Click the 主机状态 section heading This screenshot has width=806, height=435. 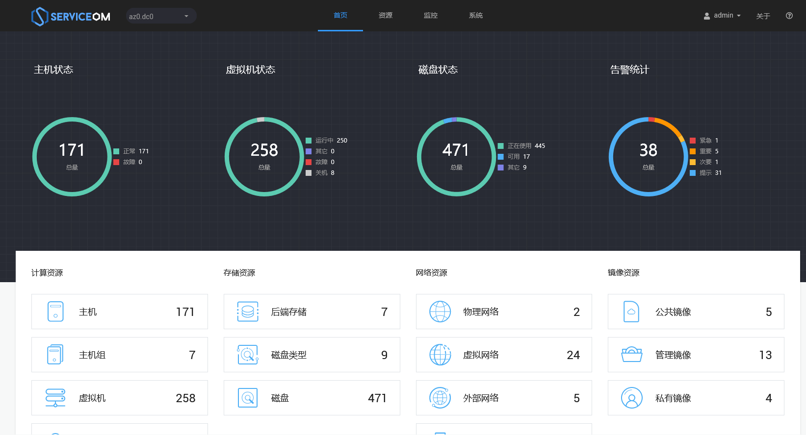pyautogui.click(x=53, y=70)
